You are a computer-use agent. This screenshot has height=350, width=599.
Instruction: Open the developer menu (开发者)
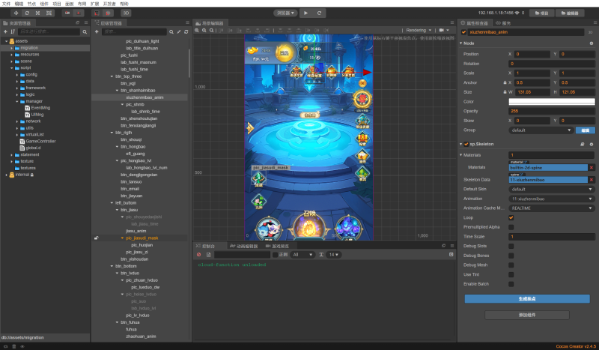click(x=109, y=4)
